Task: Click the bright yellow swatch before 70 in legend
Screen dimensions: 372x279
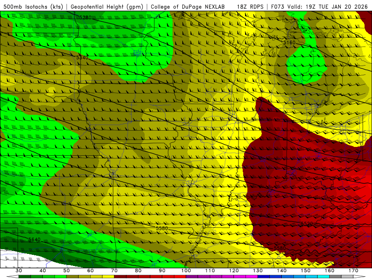Action: [108, 277]
